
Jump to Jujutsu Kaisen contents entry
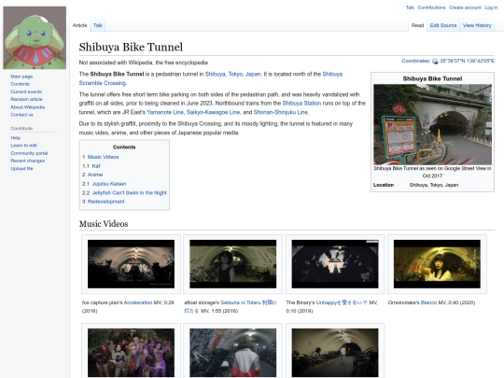109,184
